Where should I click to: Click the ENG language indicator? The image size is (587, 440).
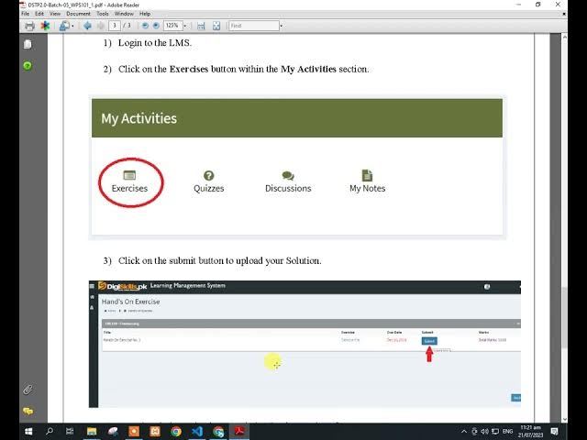(x=507, y=432)
